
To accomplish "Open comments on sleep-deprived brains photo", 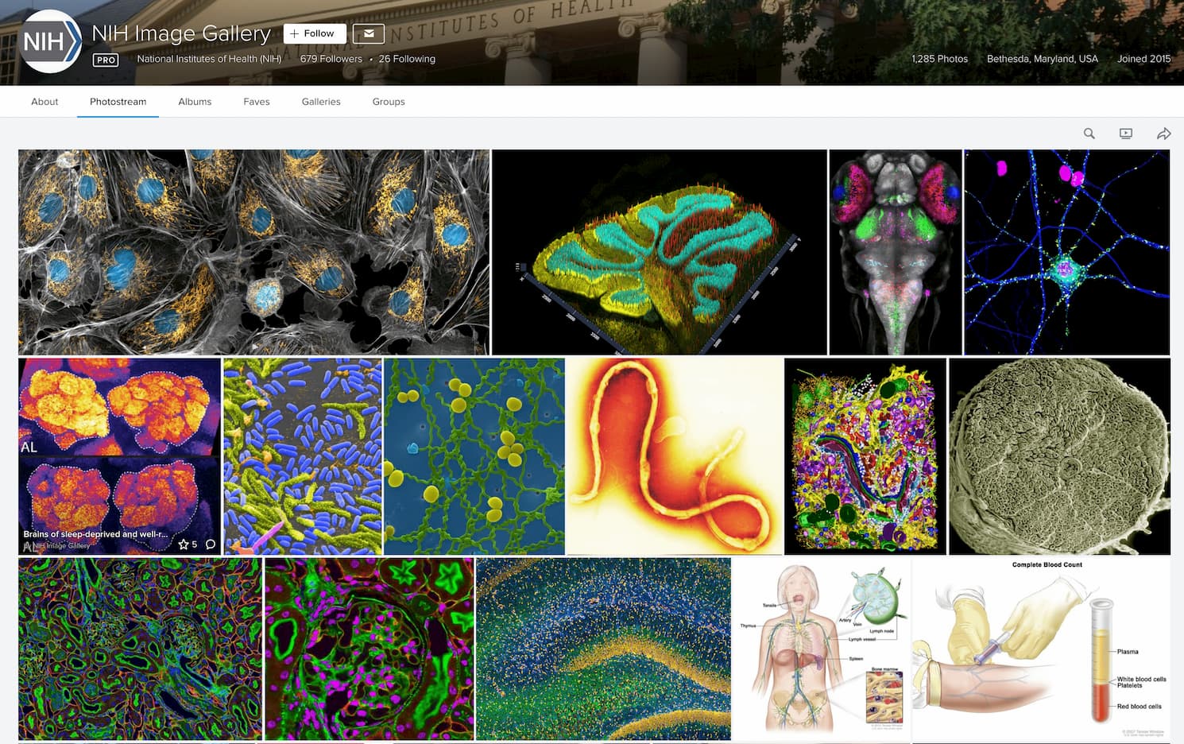I will coord(211,544).
